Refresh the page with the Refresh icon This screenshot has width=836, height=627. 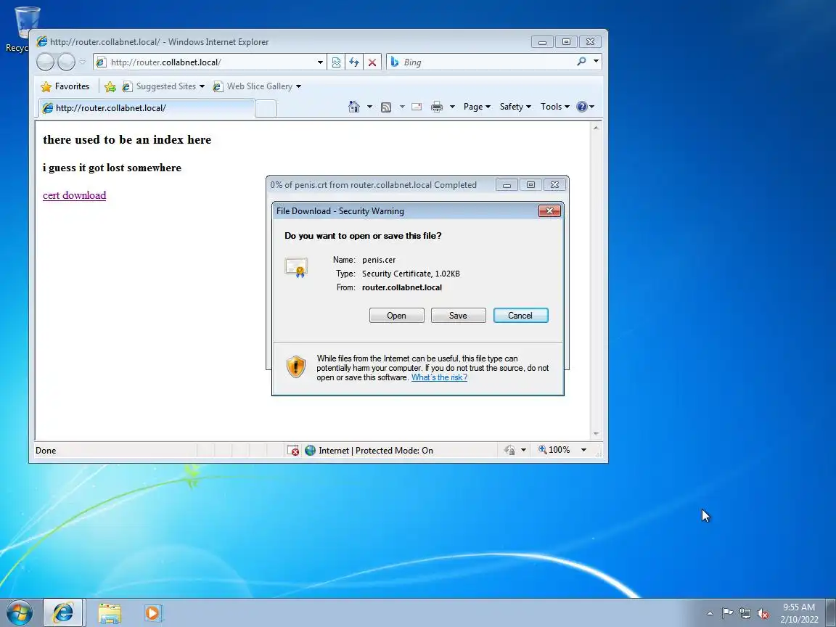click(x=354, y=62)
